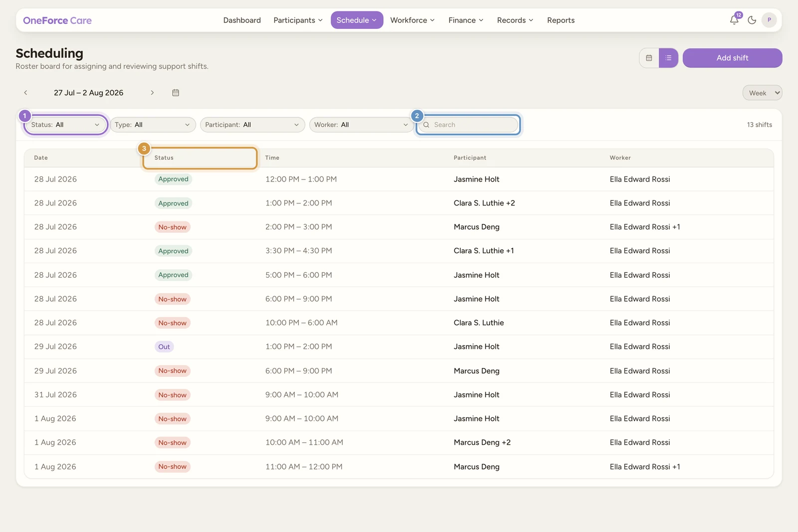Open the Worker filter dropdown
Screen dimensions: 798x532
pyautogui.click(x=362, y=125)
